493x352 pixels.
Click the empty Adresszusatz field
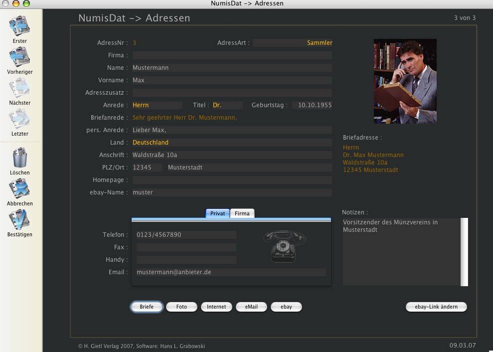(232, 93)
